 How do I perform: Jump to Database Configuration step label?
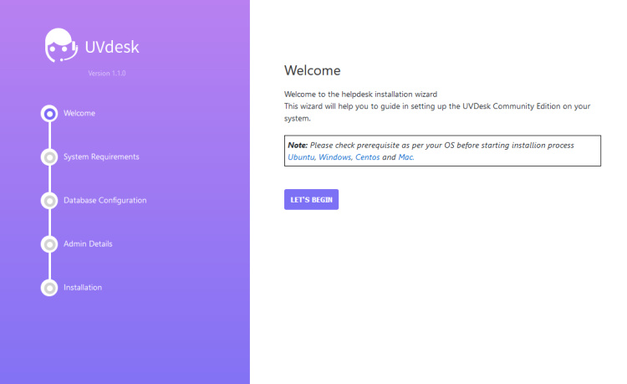click(x=104, y=200)
